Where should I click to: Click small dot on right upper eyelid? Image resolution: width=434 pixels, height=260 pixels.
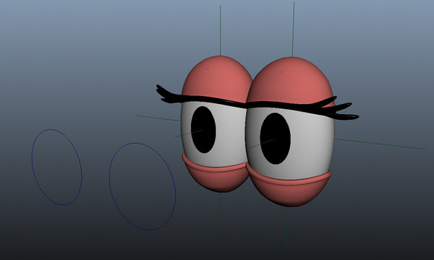click(281, 71)
